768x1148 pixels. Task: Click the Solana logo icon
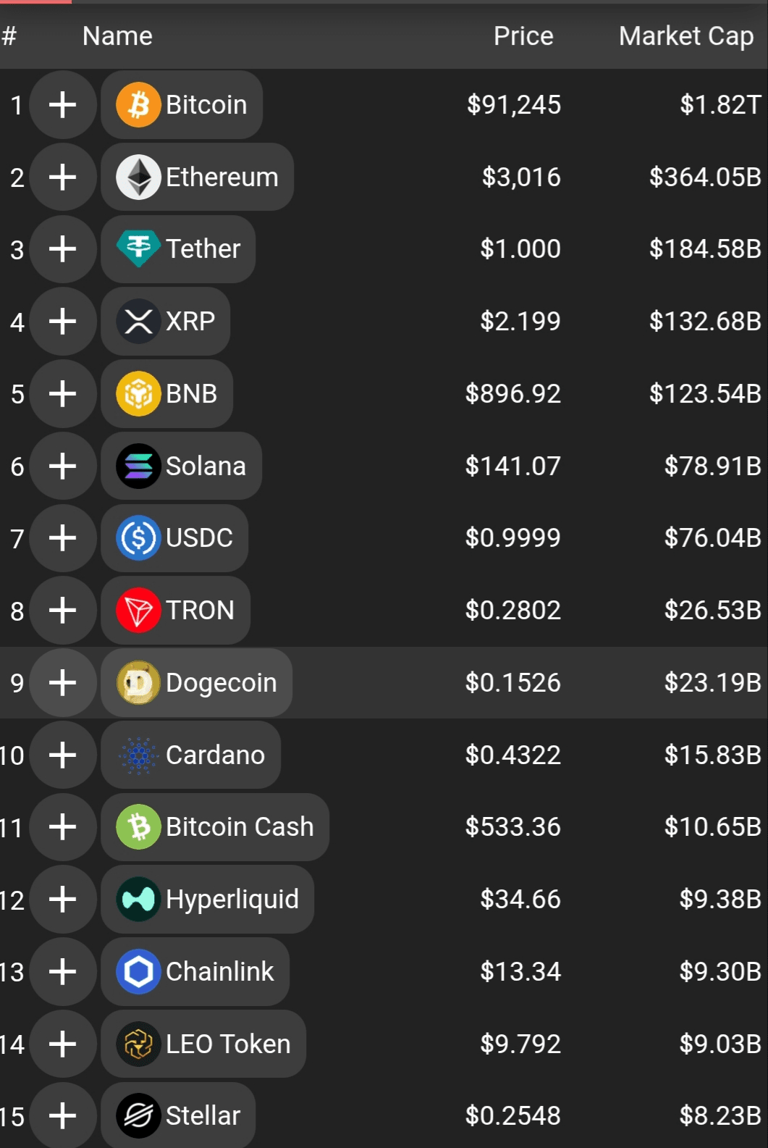click(138, 466)
